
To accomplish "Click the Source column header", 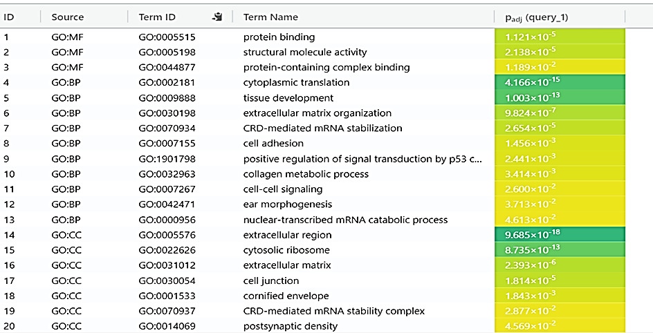I will [67, 17].
